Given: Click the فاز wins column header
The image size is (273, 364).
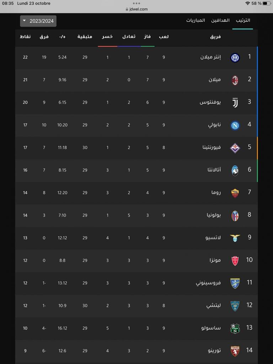Looking at the screenshot, I should [x=148, y=37].
